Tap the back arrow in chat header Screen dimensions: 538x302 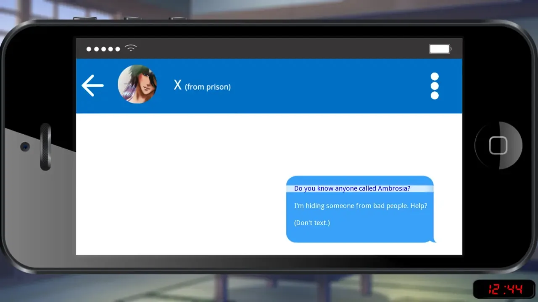click(92, 86)
